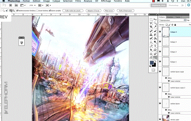Select the Sharpen/Blur tool

click(151, 42)
